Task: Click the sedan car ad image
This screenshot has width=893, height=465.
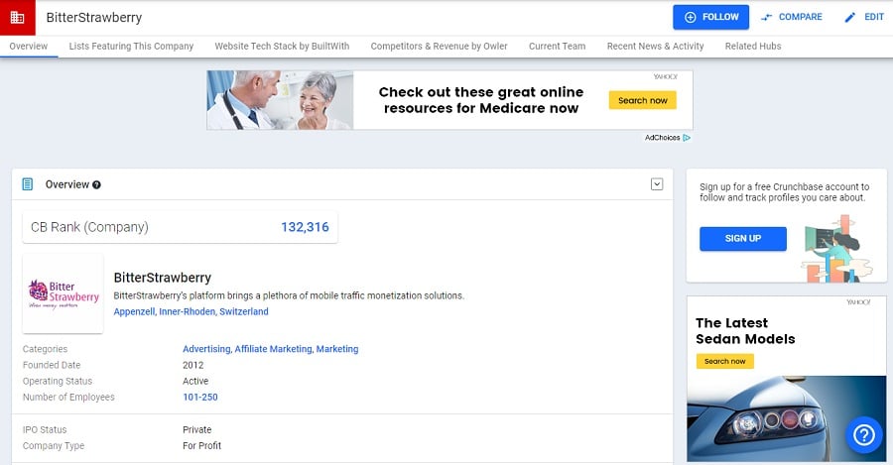Action: pos(787,418)
